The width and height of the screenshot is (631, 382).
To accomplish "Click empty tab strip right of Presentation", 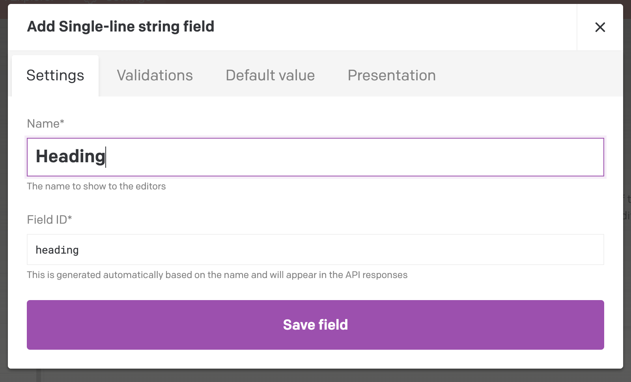I will [x=528, y=75].
